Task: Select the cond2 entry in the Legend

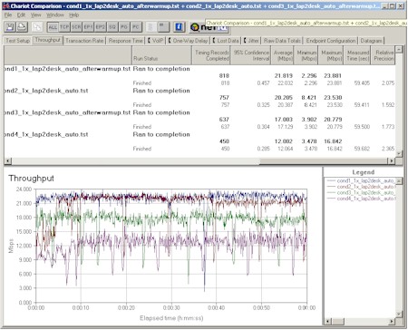Action: [x=362, y=187]
